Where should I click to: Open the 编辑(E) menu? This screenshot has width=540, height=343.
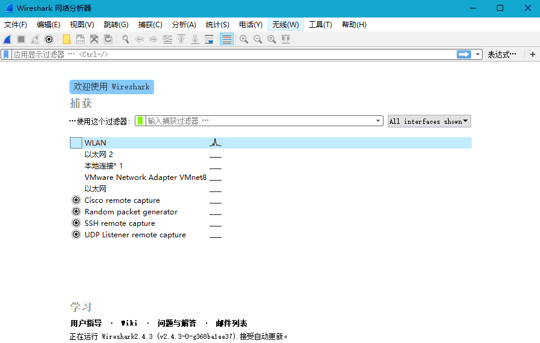(48, 25)
